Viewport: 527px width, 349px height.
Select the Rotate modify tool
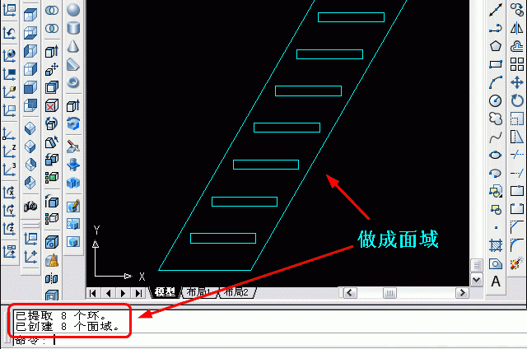pos(517,100)
